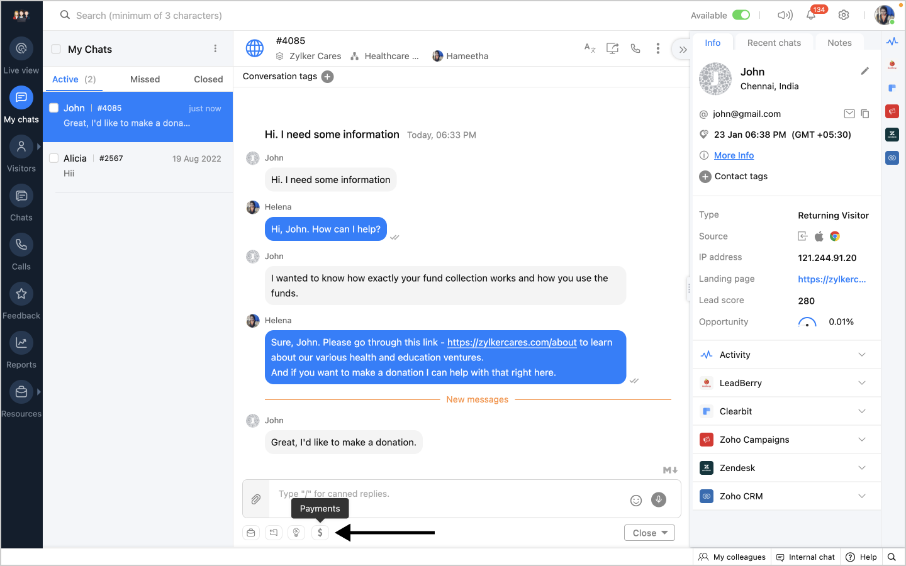Open notifications bell with 134 badge

click(811, 15)
